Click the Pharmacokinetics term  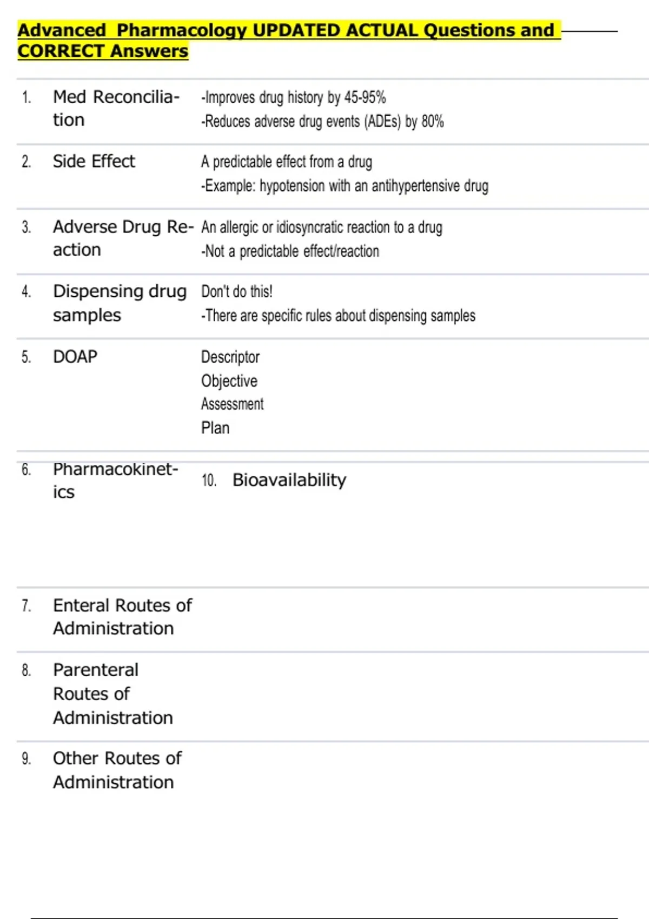[x=116, y=480]
